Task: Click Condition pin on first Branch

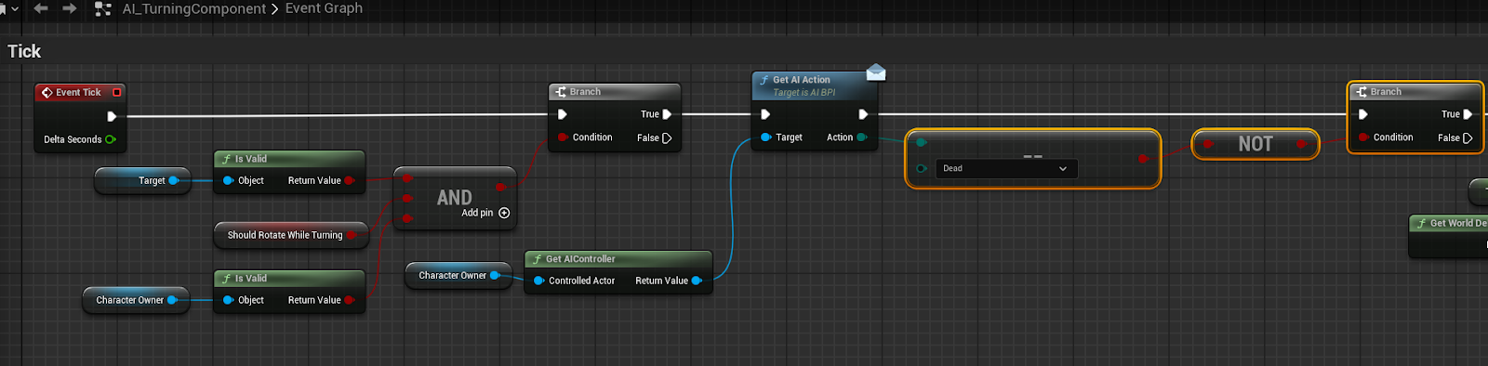Action: coord(563,137)
